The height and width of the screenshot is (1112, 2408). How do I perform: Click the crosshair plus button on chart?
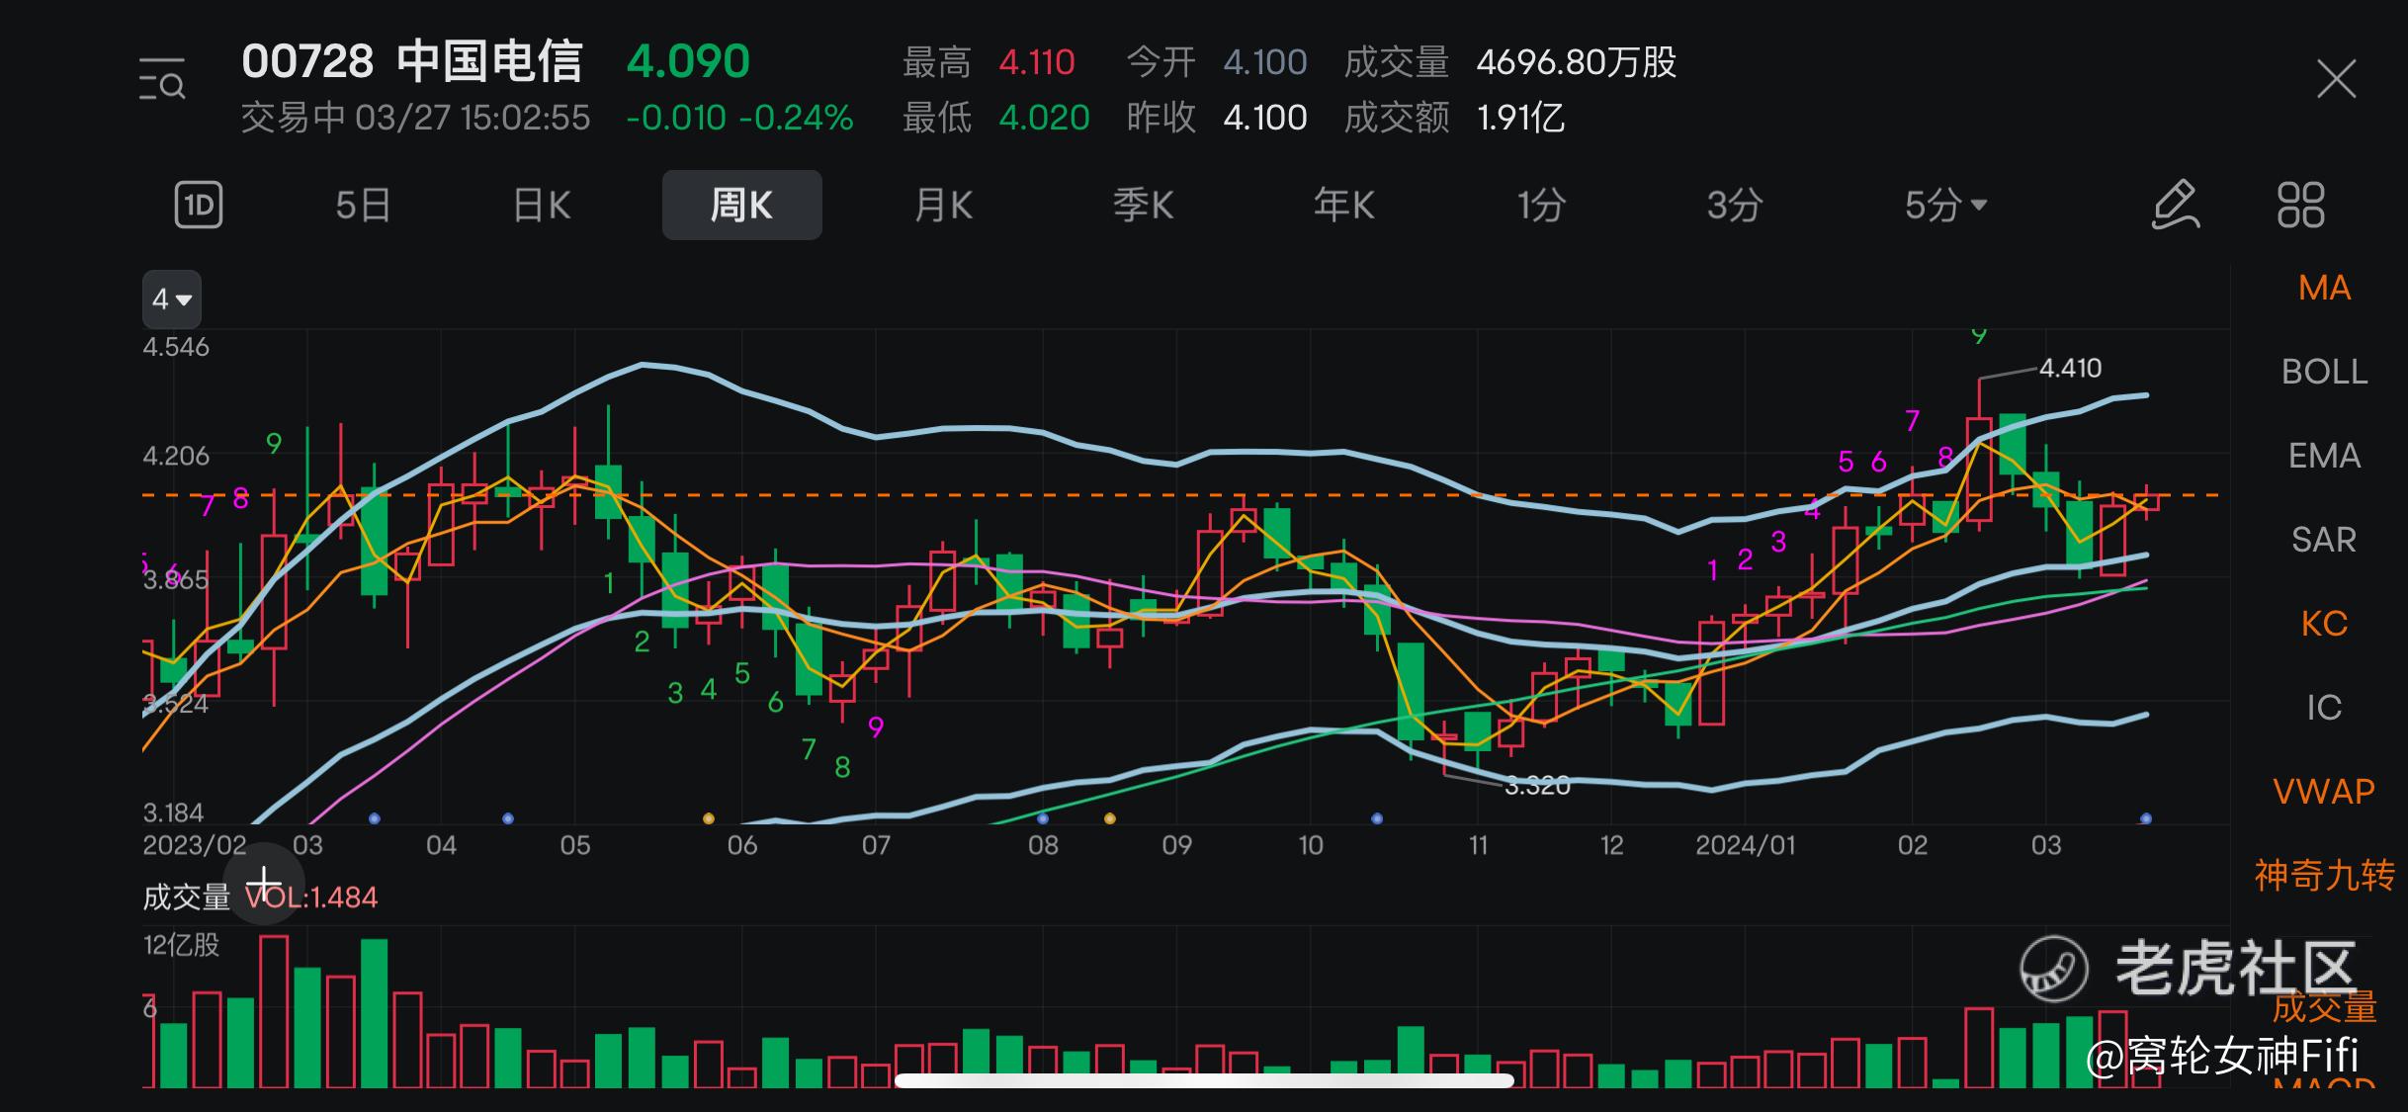[264, 883]
